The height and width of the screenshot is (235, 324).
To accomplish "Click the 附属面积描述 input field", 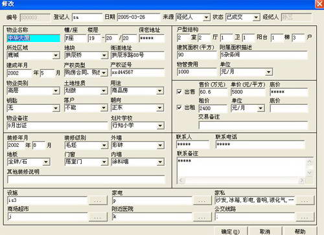I will 264,55.
